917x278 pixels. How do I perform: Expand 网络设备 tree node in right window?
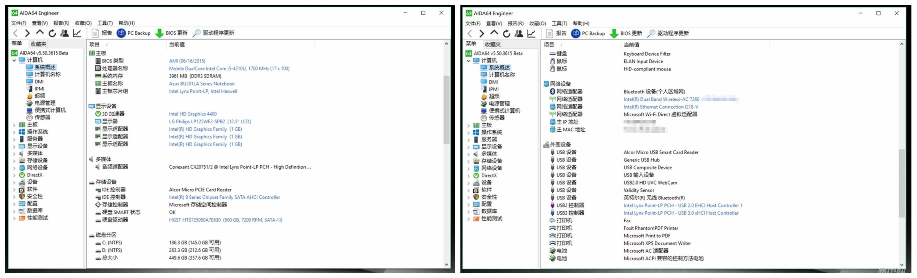point(468,168)
